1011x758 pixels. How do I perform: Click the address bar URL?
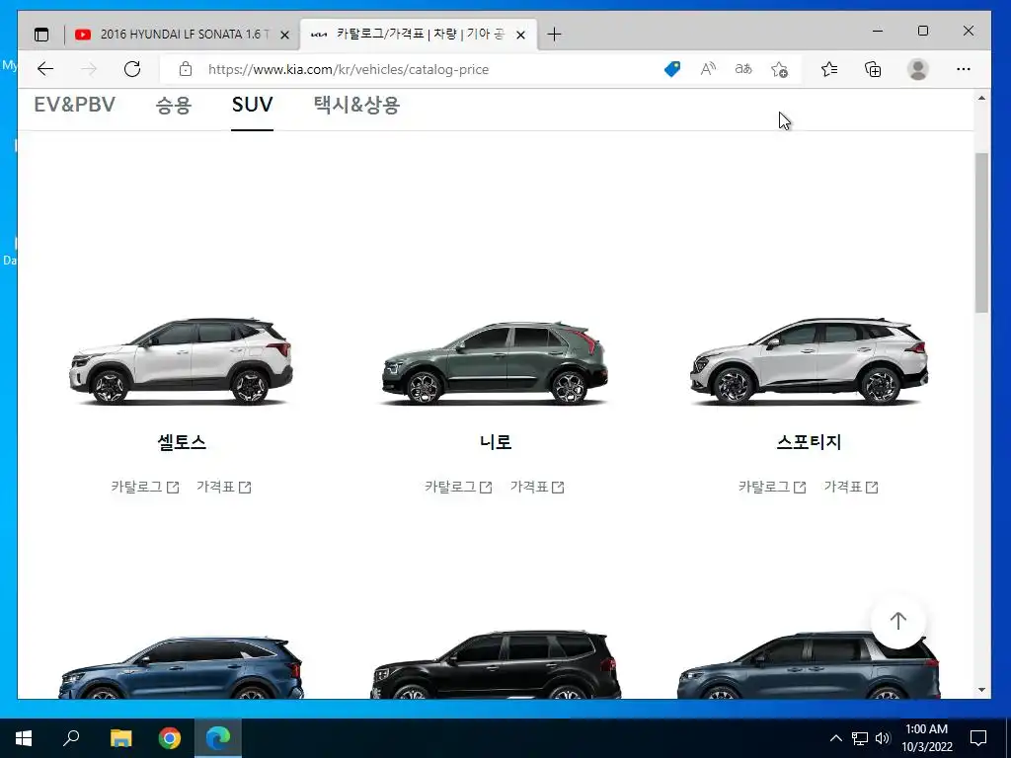349,69
